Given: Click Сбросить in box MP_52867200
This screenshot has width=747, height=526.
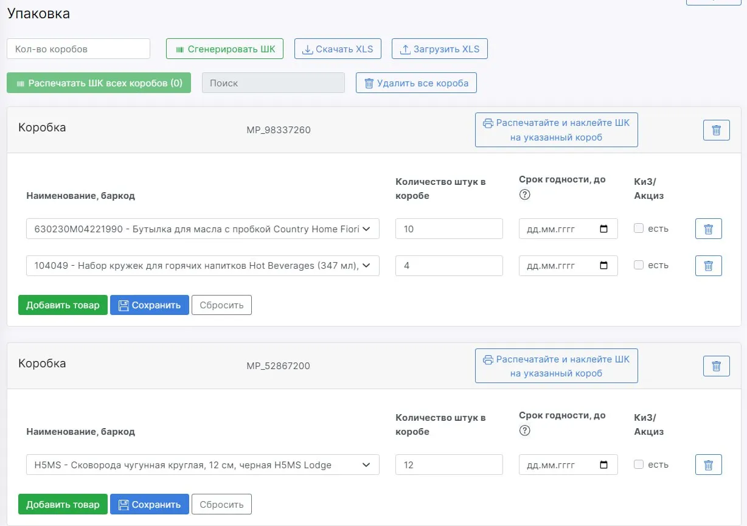Looking at the screenshot, I should (221, 504).
